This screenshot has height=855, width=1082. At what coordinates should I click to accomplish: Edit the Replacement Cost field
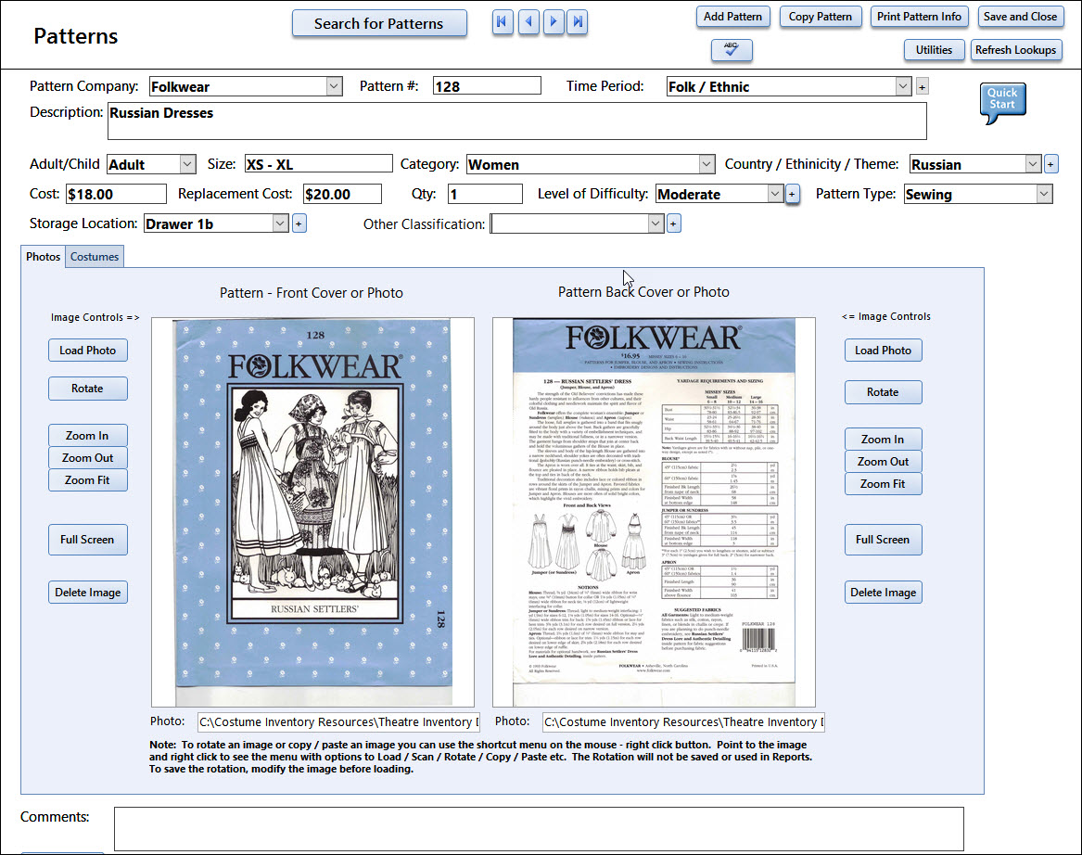(342, 194)
